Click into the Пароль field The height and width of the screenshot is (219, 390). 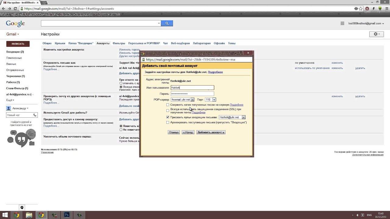pyautogui.click(x=192, y=94)
